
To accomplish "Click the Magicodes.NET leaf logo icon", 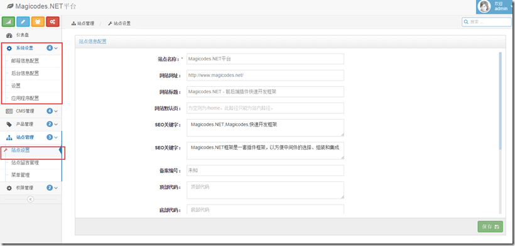I will [11, 6].
